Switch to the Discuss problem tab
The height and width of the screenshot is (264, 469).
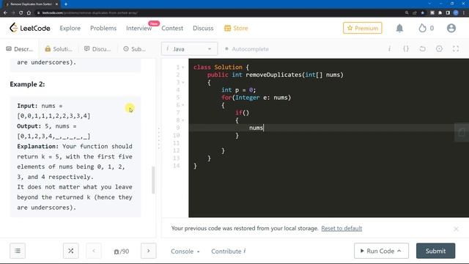(x=97, y=49)
